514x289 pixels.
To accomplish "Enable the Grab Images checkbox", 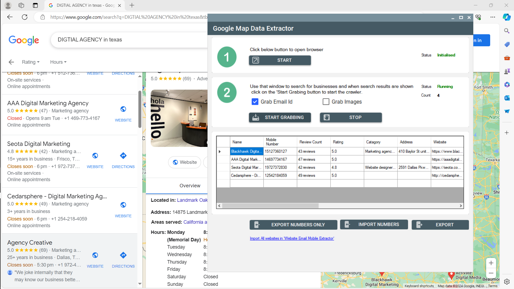I will coord(326,102).
